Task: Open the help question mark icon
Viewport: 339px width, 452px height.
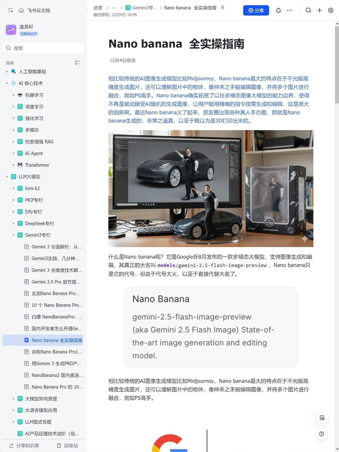Action: [x=321, y=434]
